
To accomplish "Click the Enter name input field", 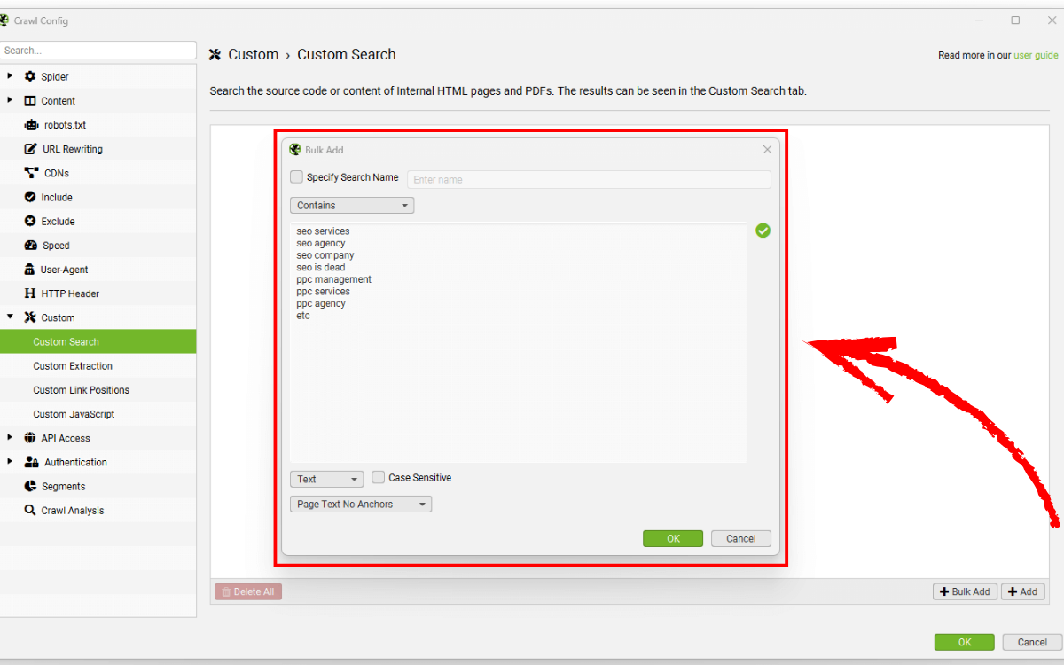I will (x=588, y=180).
